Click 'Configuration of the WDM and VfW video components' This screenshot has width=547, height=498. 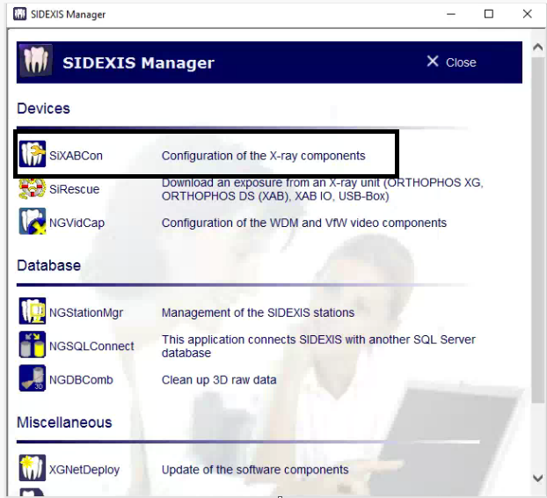click(304, 223)
